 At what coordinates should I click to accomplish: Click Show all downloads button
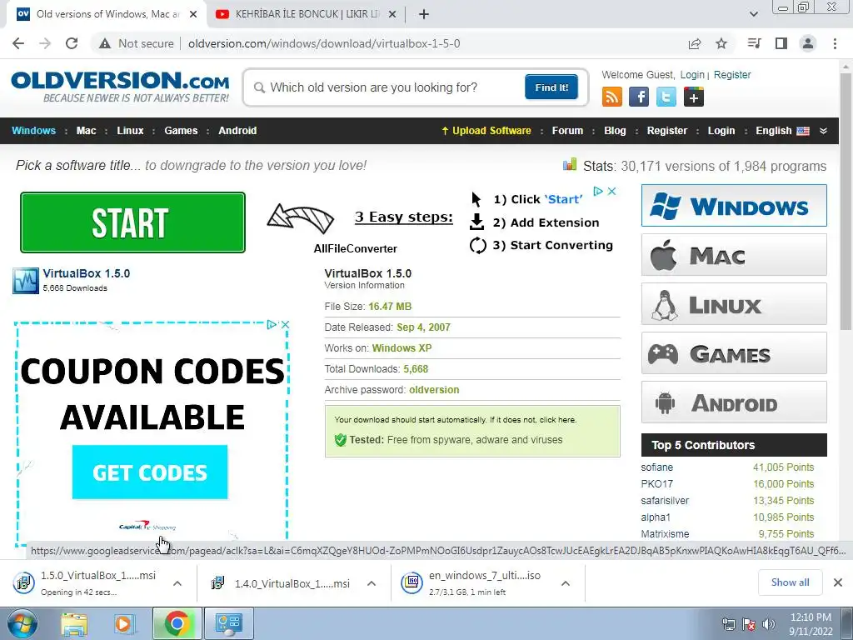coord(790,582)
